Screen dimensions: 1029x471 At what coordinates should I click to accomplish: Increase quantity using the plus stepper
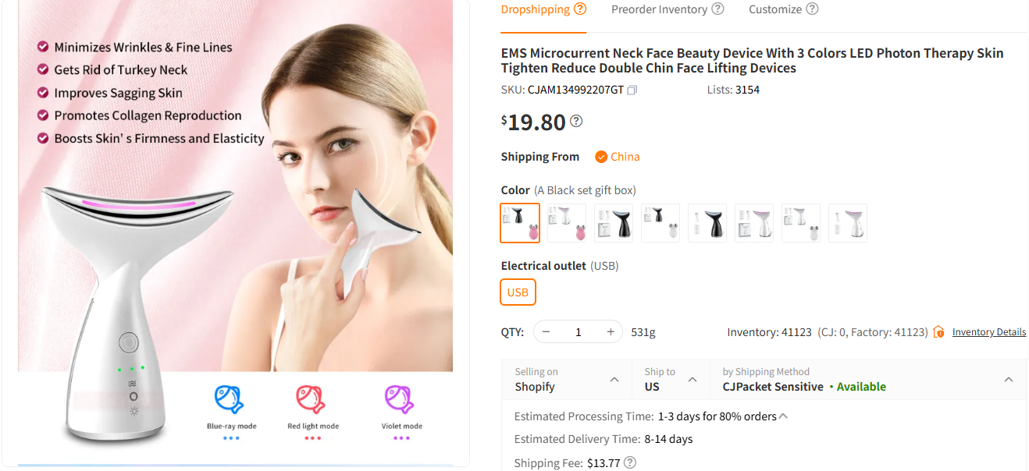tap(610, 331)
